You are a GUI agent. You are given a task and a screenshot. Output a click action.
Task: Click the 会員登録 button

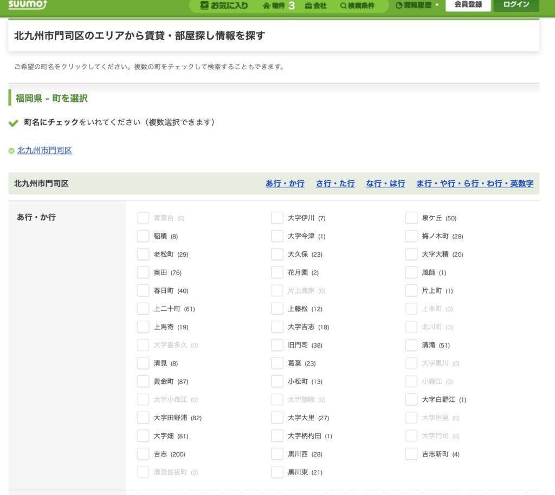[x=468, y=6]
